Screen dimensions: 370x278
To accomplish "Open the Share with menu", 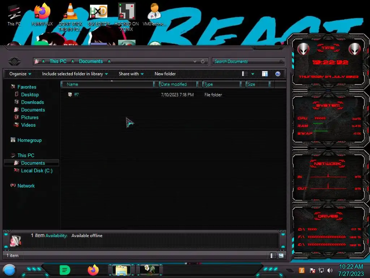I will tap(131, 74).
